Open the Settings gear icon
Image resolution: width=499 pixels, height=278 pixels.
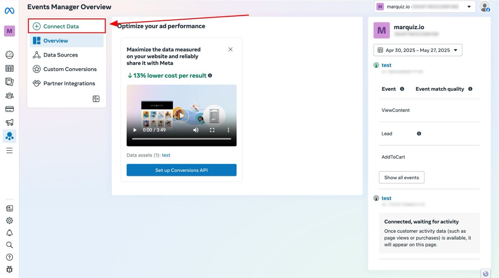[x=9, y=220]
